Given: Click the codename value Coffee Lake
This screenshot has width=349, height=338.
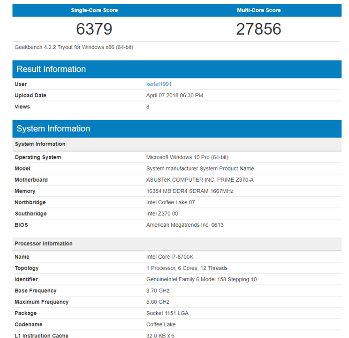Looking at the screenshot, I should 161,324.
